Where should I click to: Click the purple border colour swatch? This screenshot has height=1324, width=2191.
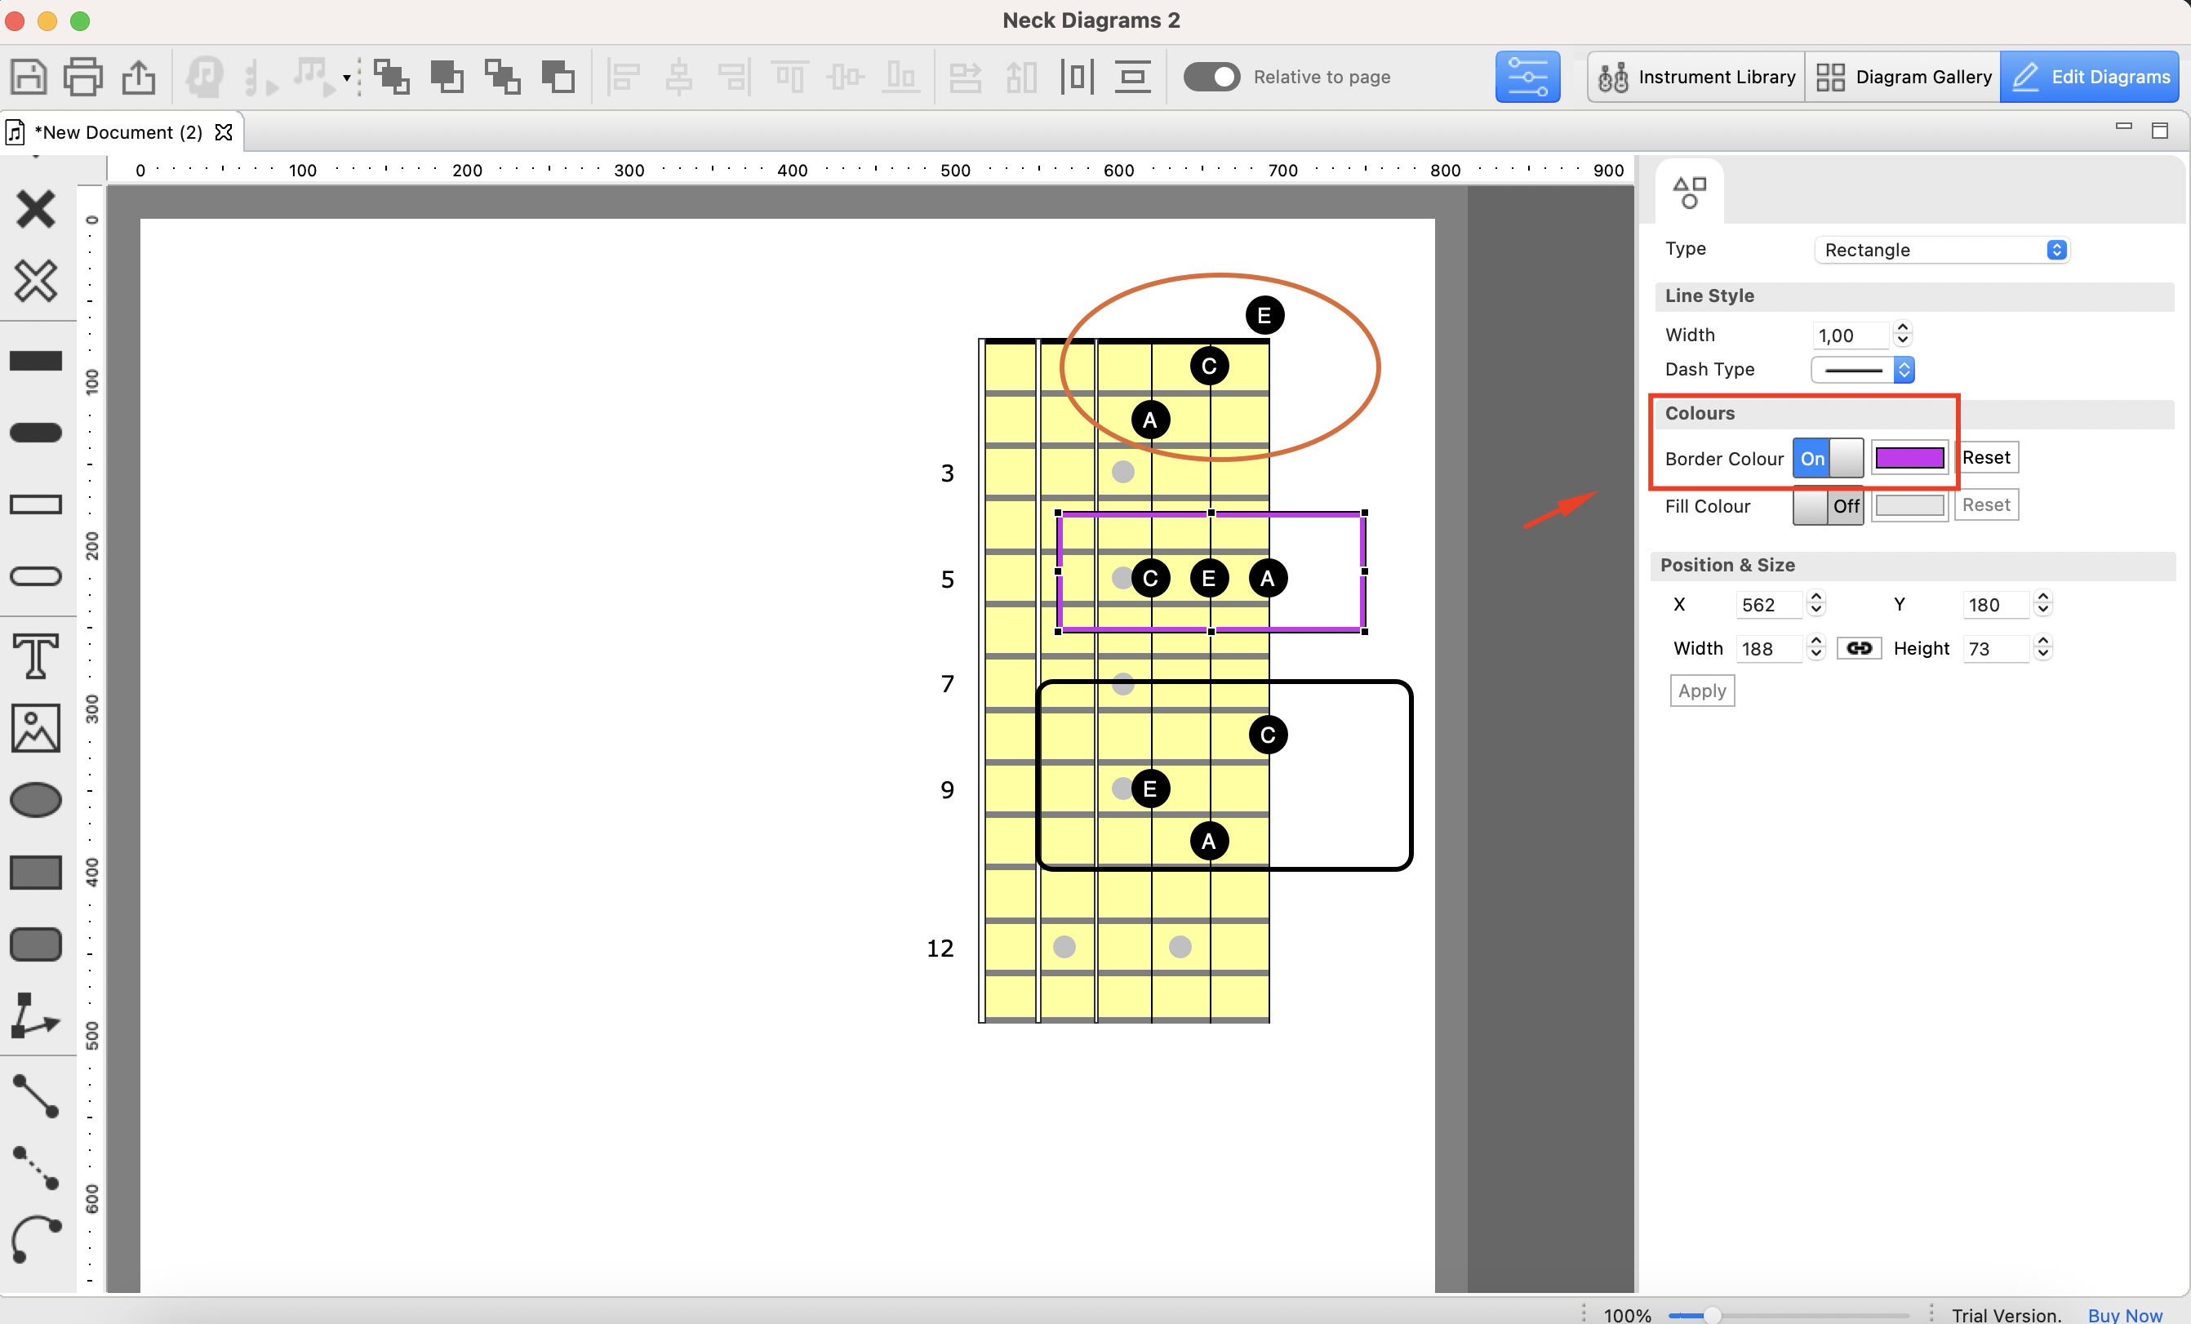(1909, 458)
